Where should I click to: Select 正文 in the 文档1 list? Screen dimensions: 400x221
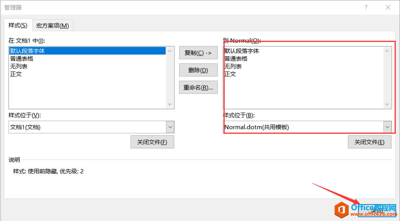(87, 74)
